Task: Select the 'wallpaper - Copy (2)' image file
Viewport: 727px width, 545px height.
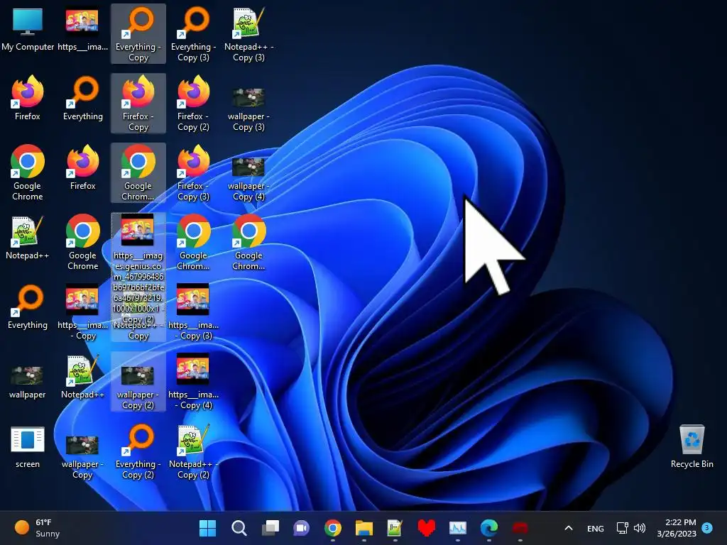Action: (x=138, y=381)
